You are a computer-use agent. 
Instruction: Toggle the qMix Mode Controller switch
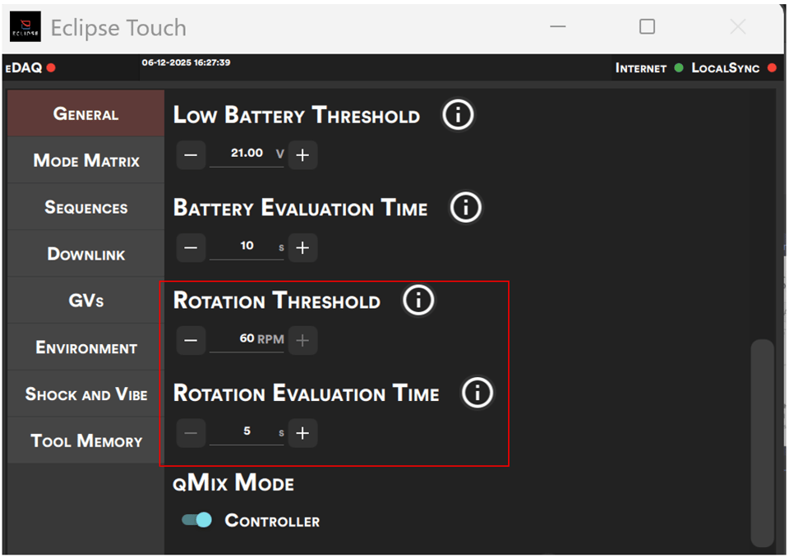click(x=196, y=520)
